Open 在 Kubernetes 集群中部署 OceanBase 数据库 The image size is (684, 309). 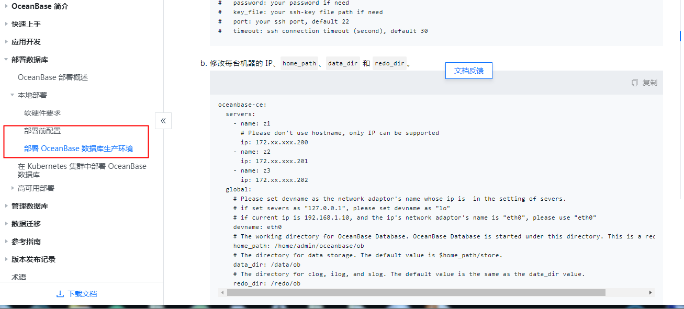(82, 170)
